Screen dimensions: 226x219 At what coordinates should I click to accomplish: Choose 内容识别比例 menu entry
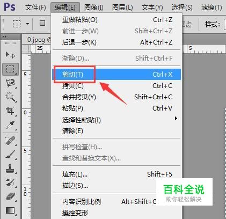click(104, 202)
